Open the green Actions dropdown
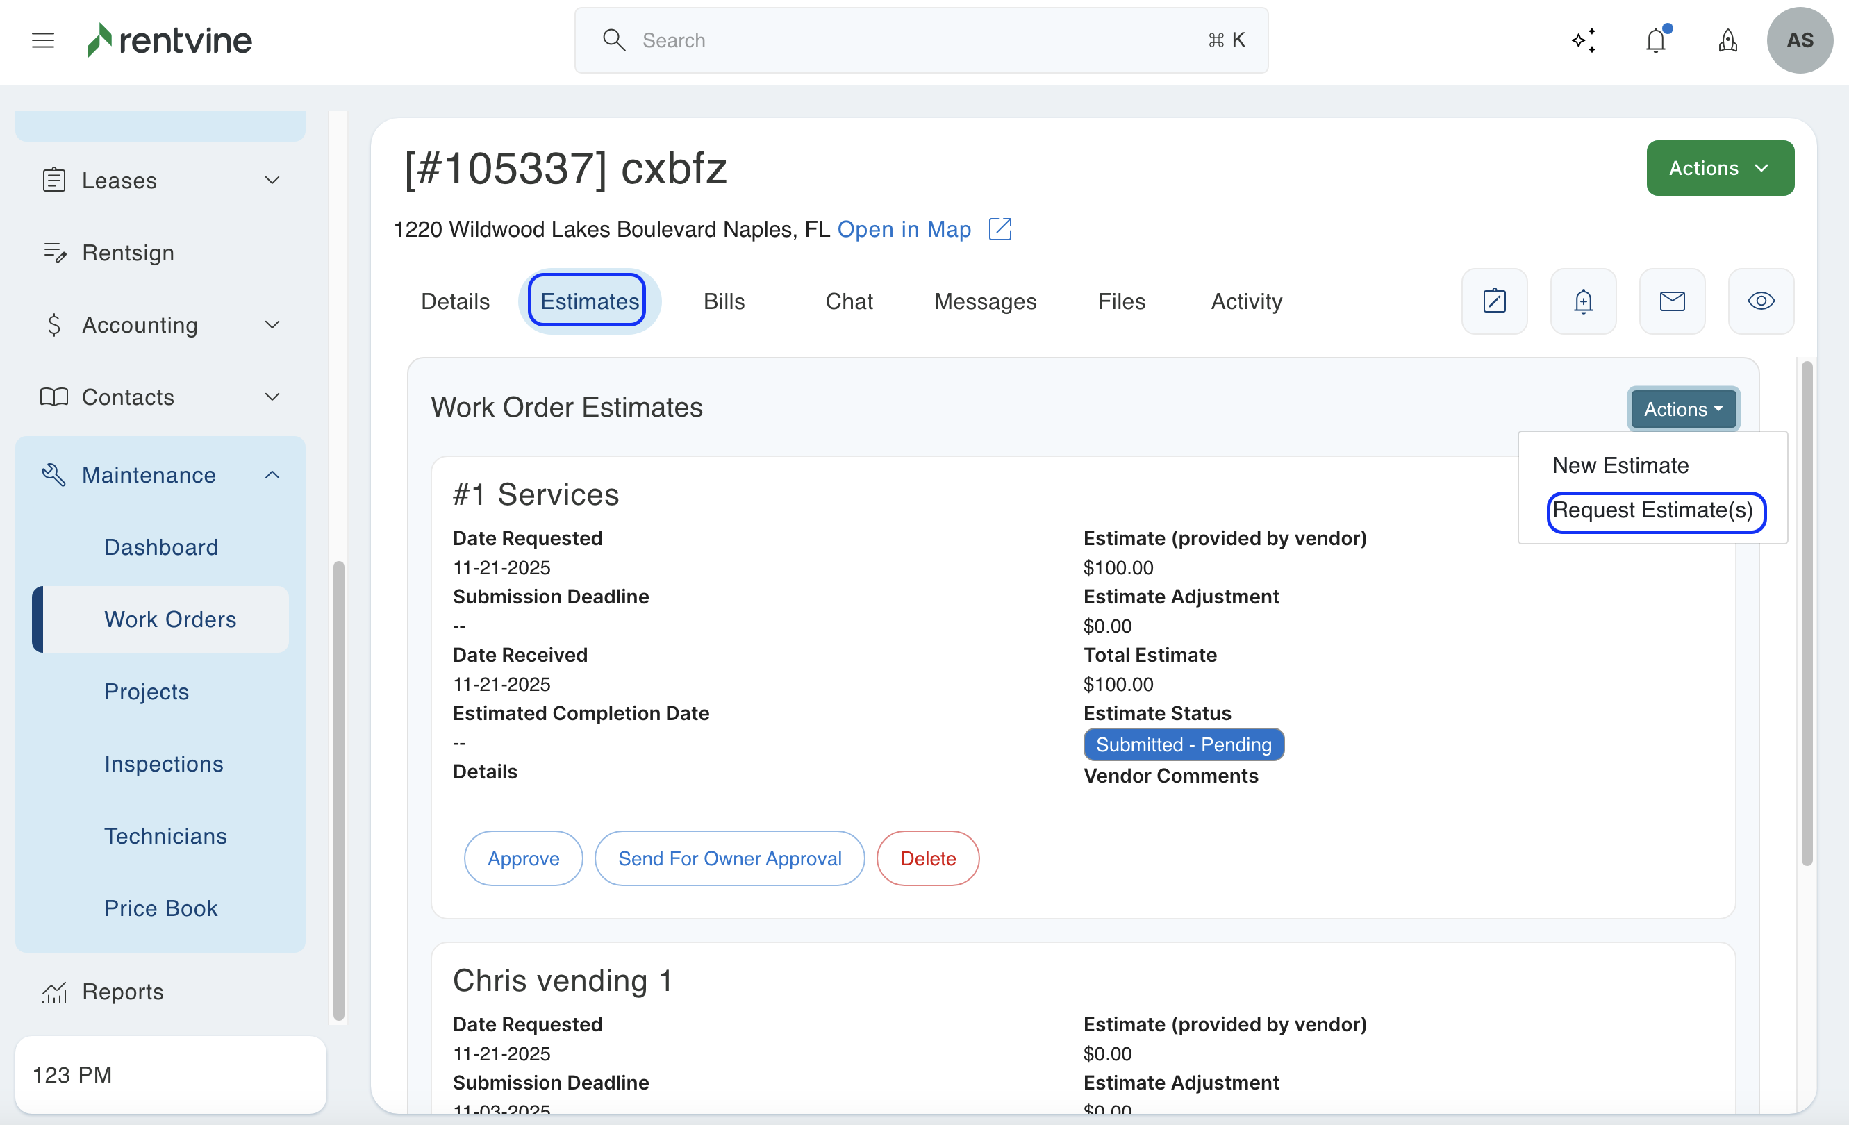This screenshot has height=1125, width=1849. coord(1719,168)
